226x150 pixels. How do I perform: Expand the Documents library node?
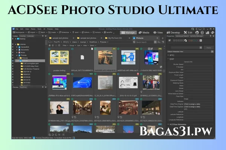[17, 50]
